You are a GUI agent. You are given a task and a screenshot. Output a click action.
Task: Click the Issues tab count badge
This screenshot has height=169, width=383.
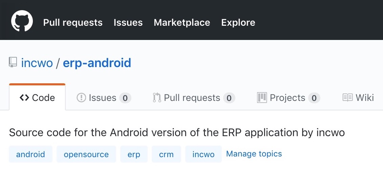[x=125, y=98]
